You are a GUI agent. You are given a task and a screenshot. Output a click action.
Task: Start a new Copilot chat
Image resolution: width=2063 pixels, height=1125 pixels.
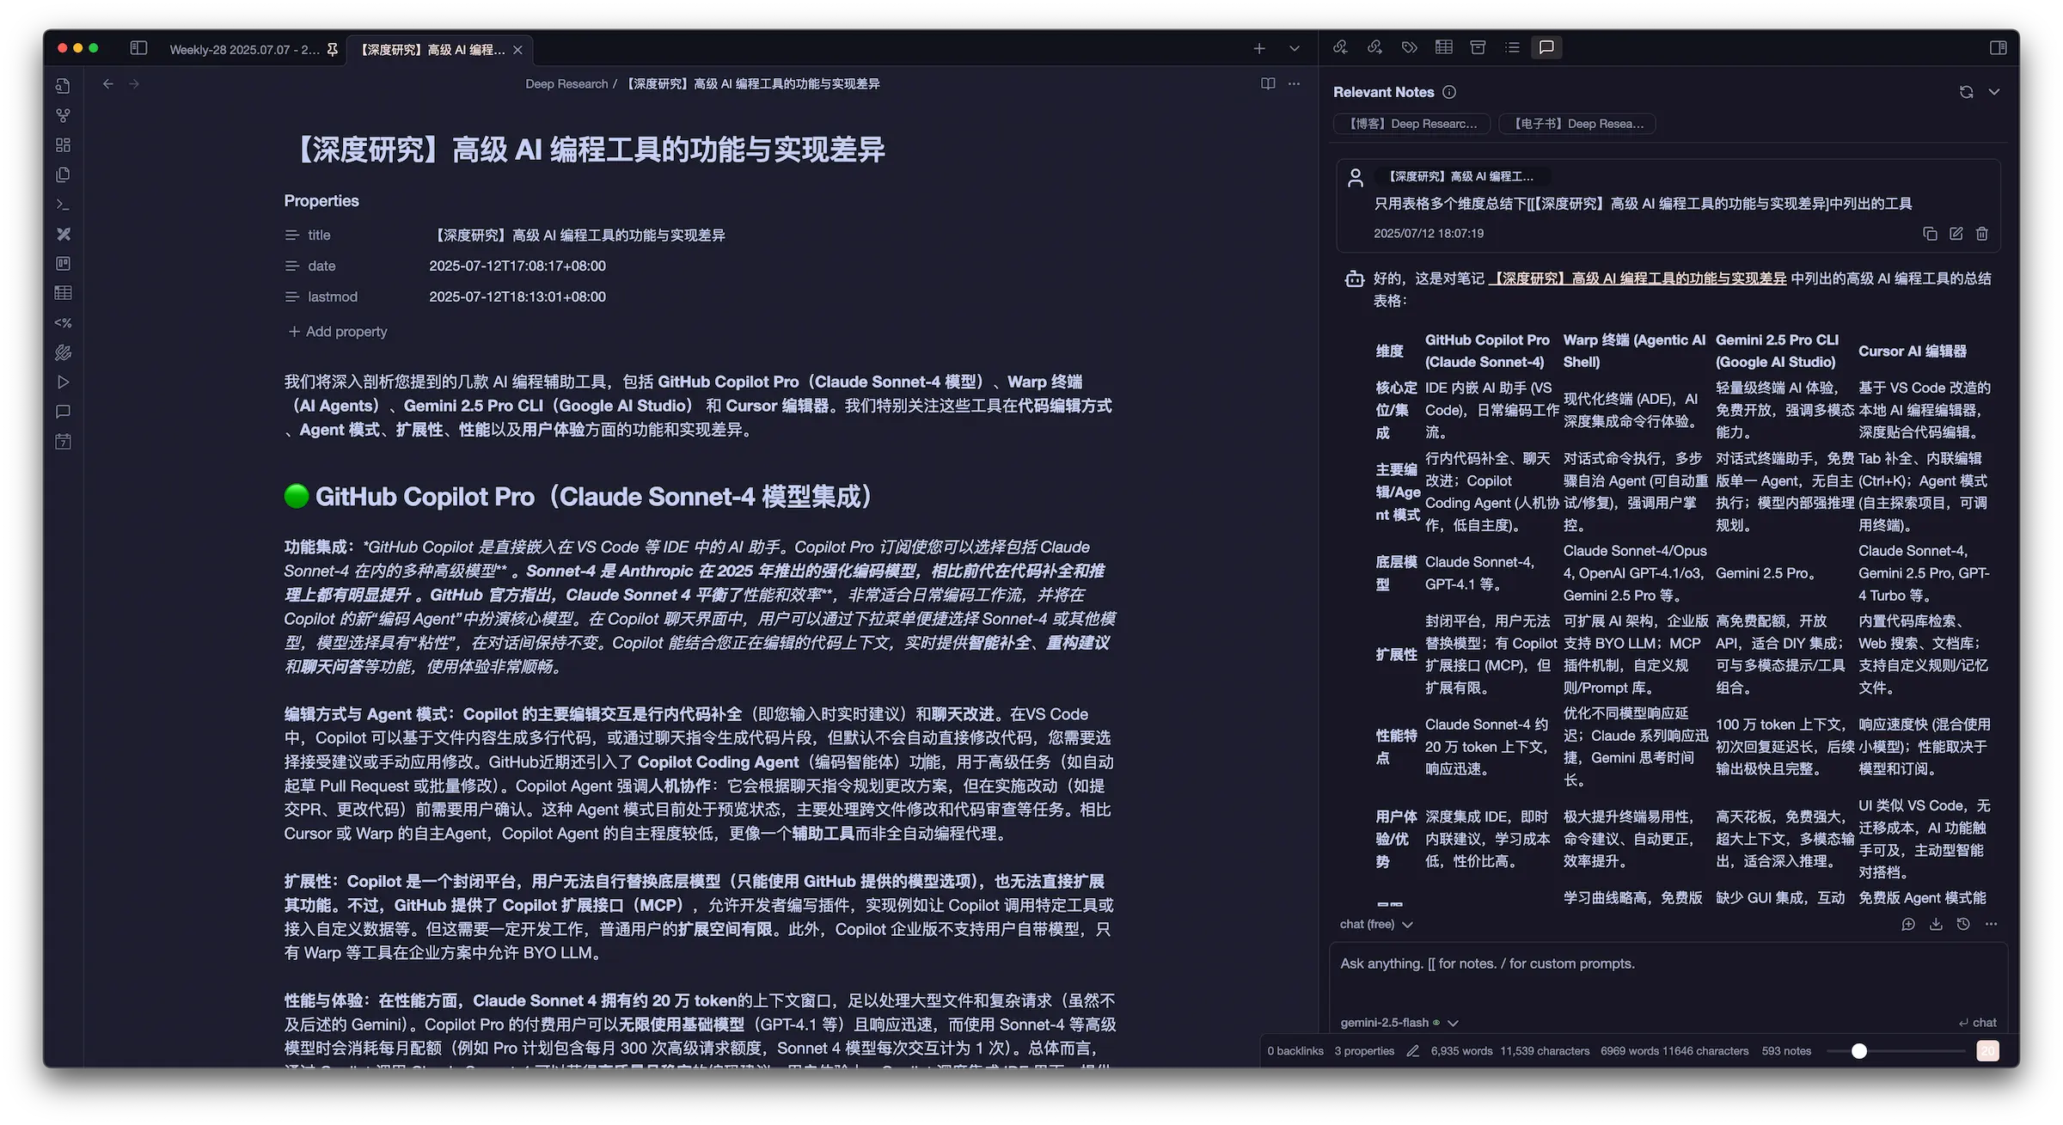click(1908, 925)
